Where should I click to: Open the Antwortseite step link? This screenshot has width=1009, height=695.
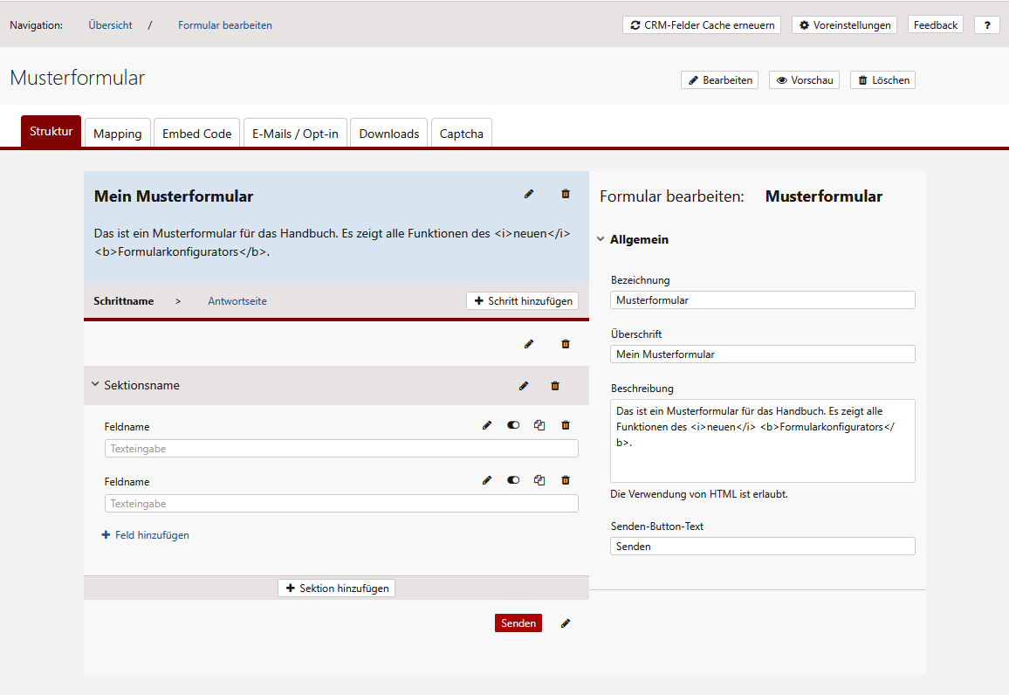click(x=237, y=301)
